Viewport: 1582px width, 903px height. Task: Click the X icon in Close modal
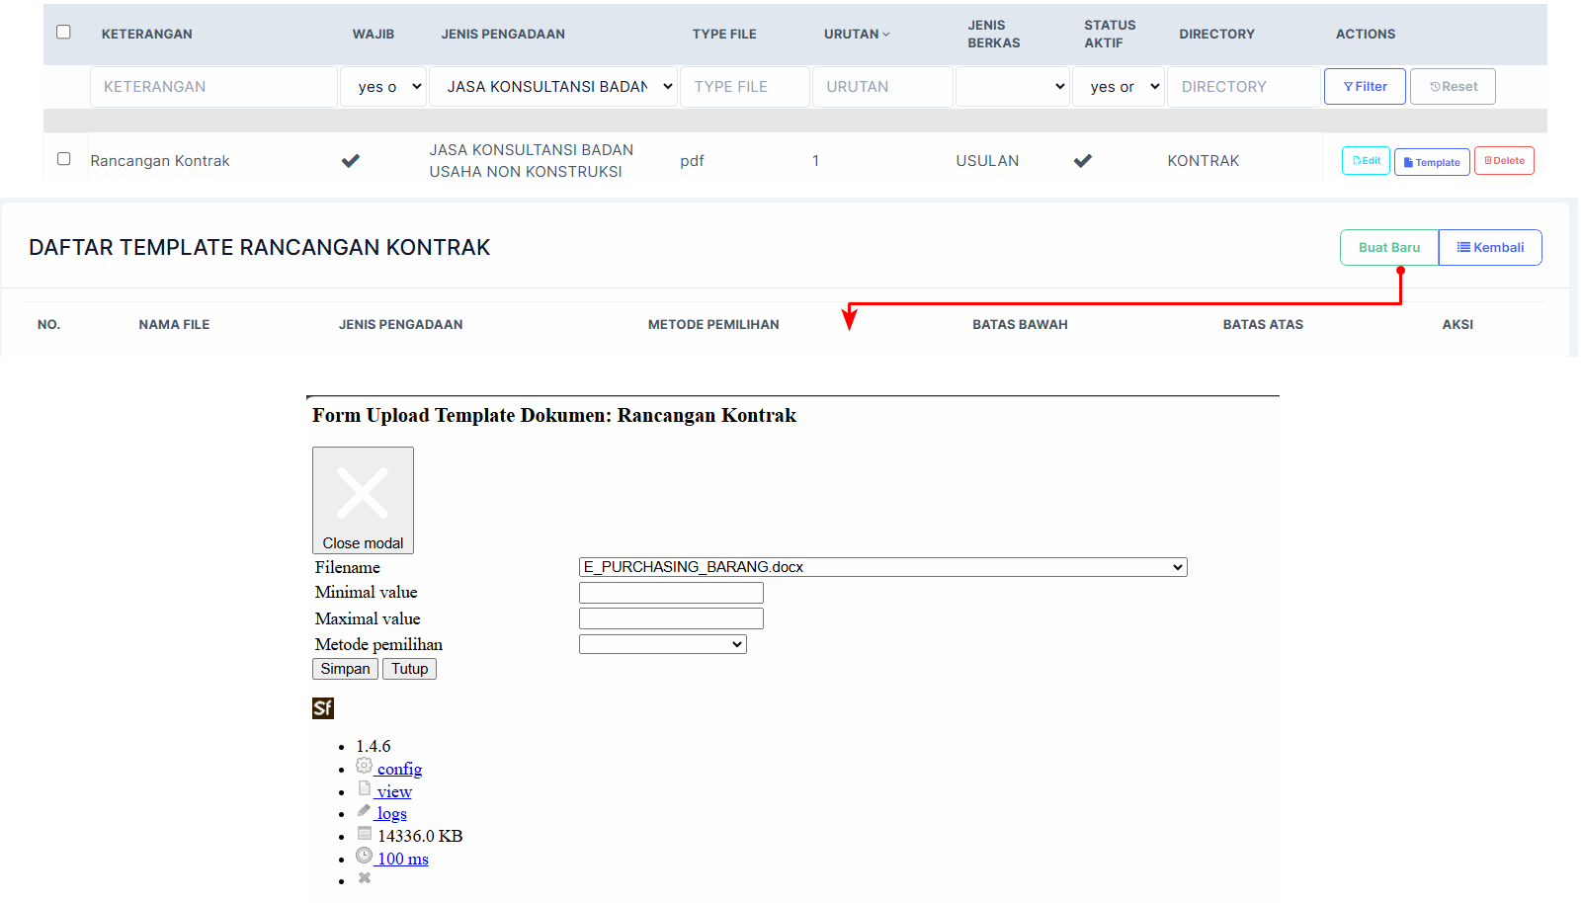(x=363, y=493)
